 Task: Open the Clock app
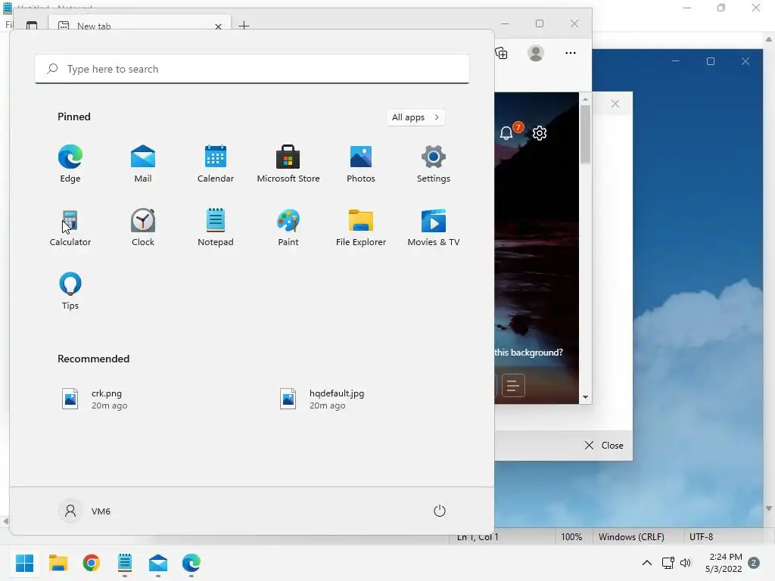pyautogui.click(x=143, y=227)
